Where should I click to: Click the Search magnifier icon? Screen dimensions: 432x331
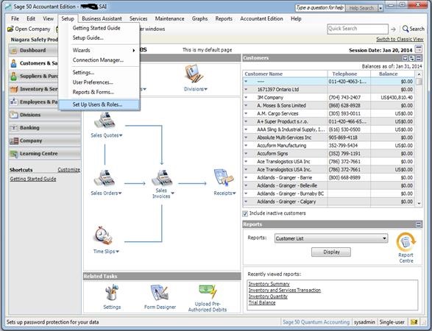pyautogui.click(x=406, y=29)
